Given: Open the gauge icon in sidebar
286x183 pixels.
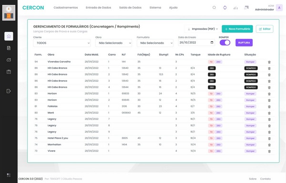Looking at the screenshot, I should pyautogui.click(x=9, y=60).
